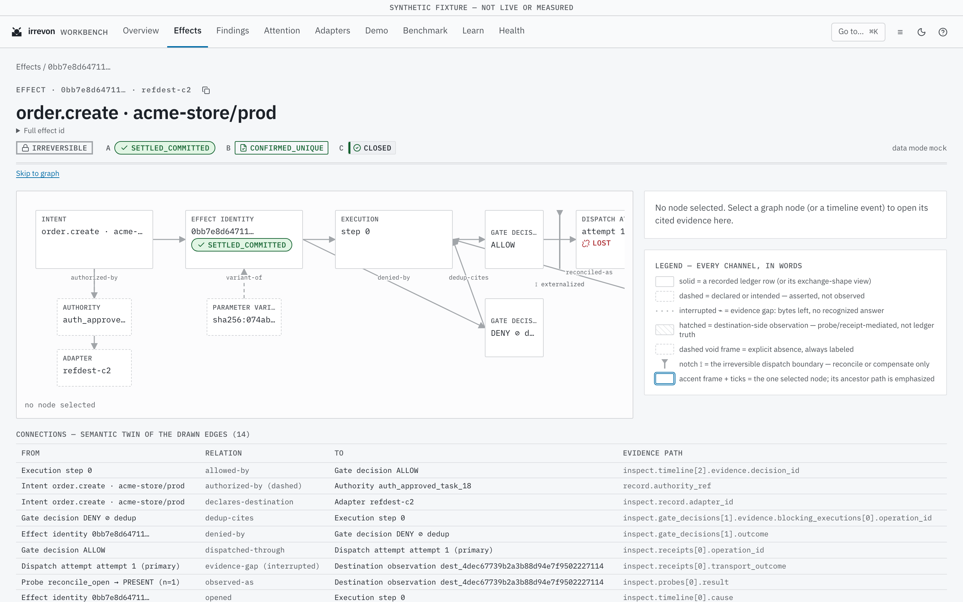Click the Effects breadcrumb link
Viewport: 963px width, 602px height.
tap(28, 67)
